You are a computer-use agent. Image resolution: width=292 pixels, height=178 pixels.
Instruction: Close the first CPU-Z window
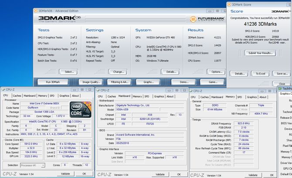tap(90, 89)
